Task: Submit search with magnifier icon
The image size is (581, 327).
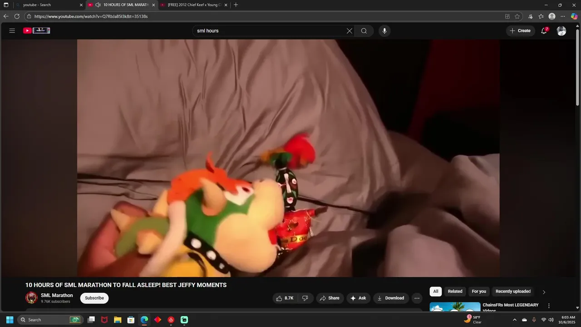Action: [364, 31]
